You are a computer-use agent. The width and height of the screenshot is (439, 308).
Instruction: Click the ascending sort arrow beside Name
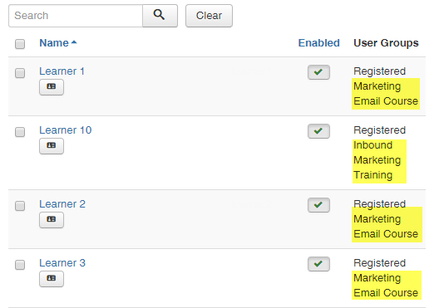[x=74, y=42]
